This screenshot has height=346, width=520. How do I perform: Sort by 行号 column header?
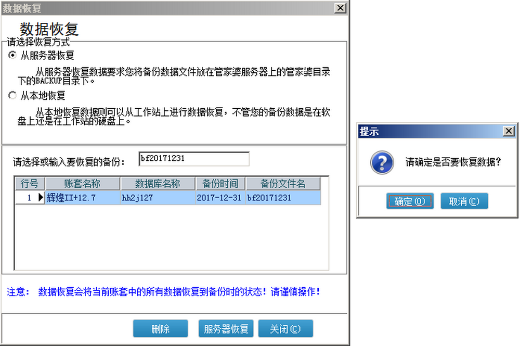click(30, 184)
